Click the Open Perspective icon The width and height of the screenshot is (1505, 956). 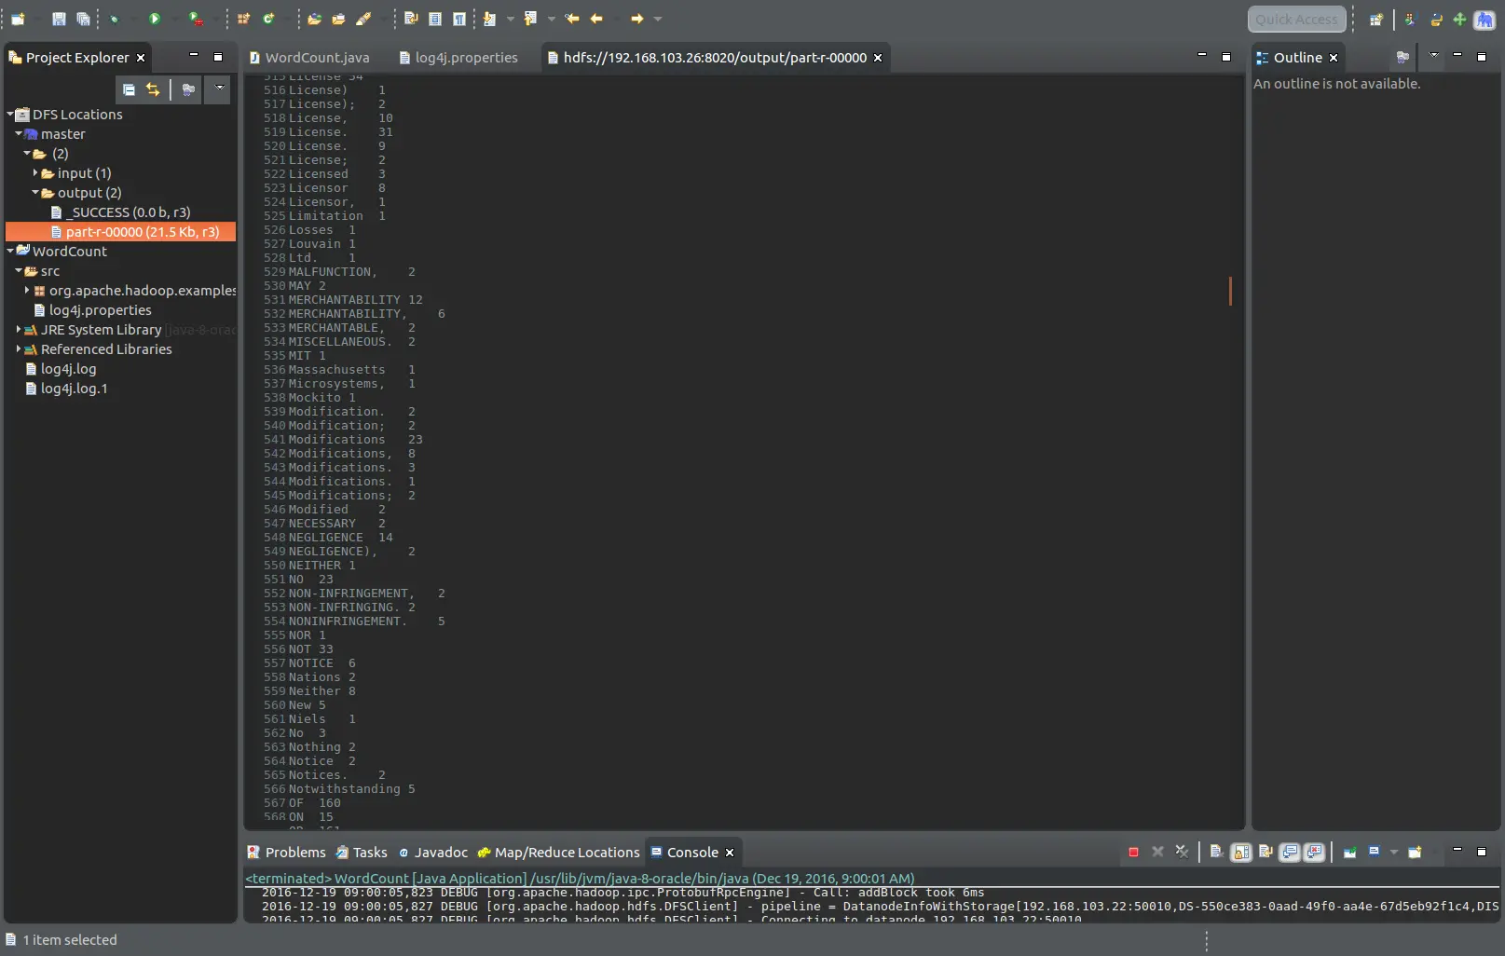point(1376,19)
